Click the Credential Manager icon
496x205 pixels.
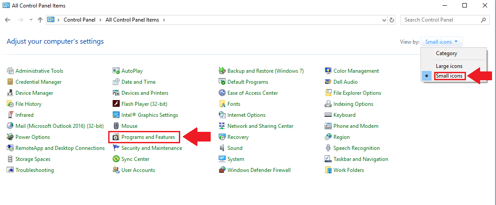click(x=10, y=82)
